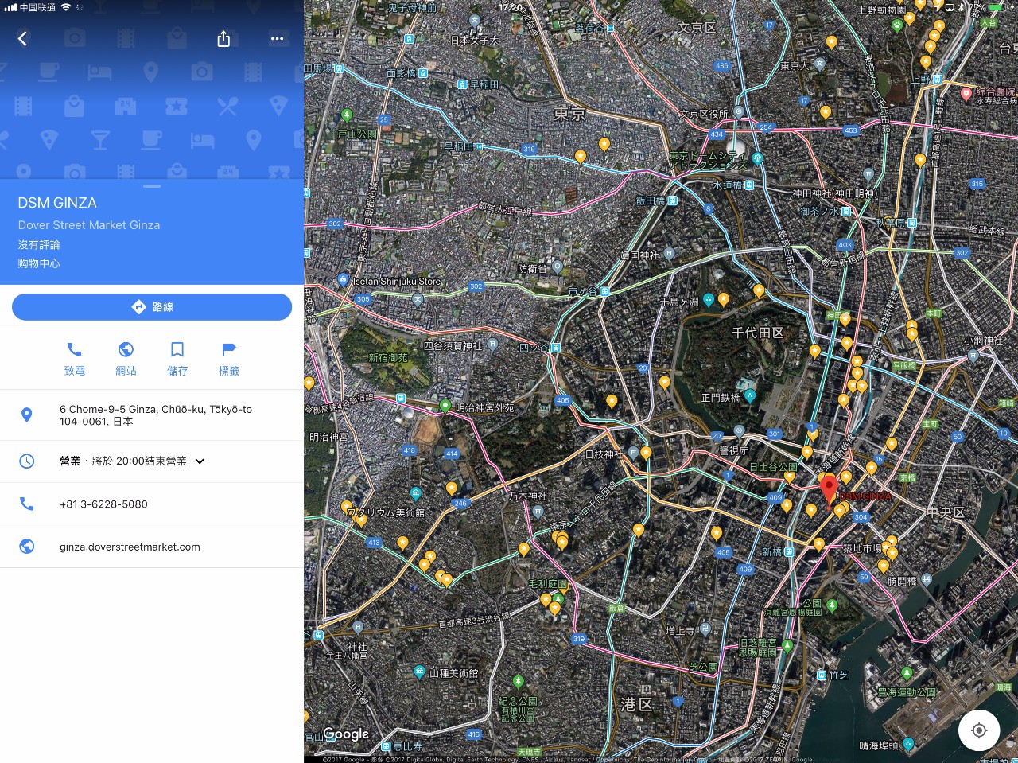
Task: Select the 明治神宮外苑 green marker
Action: coord(445,407)
